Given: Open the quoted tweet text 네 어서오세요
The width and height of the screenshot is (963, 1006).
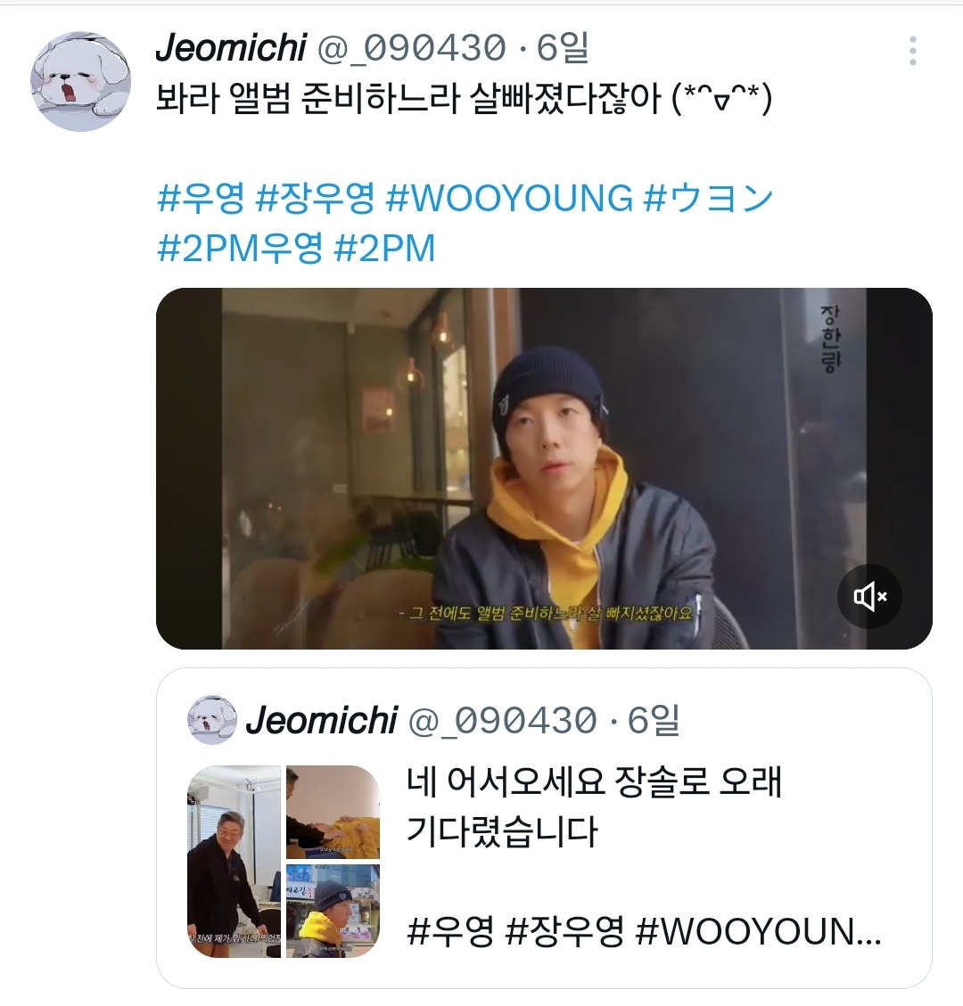Looking at the screenshot, I should [x=595, y=806].
